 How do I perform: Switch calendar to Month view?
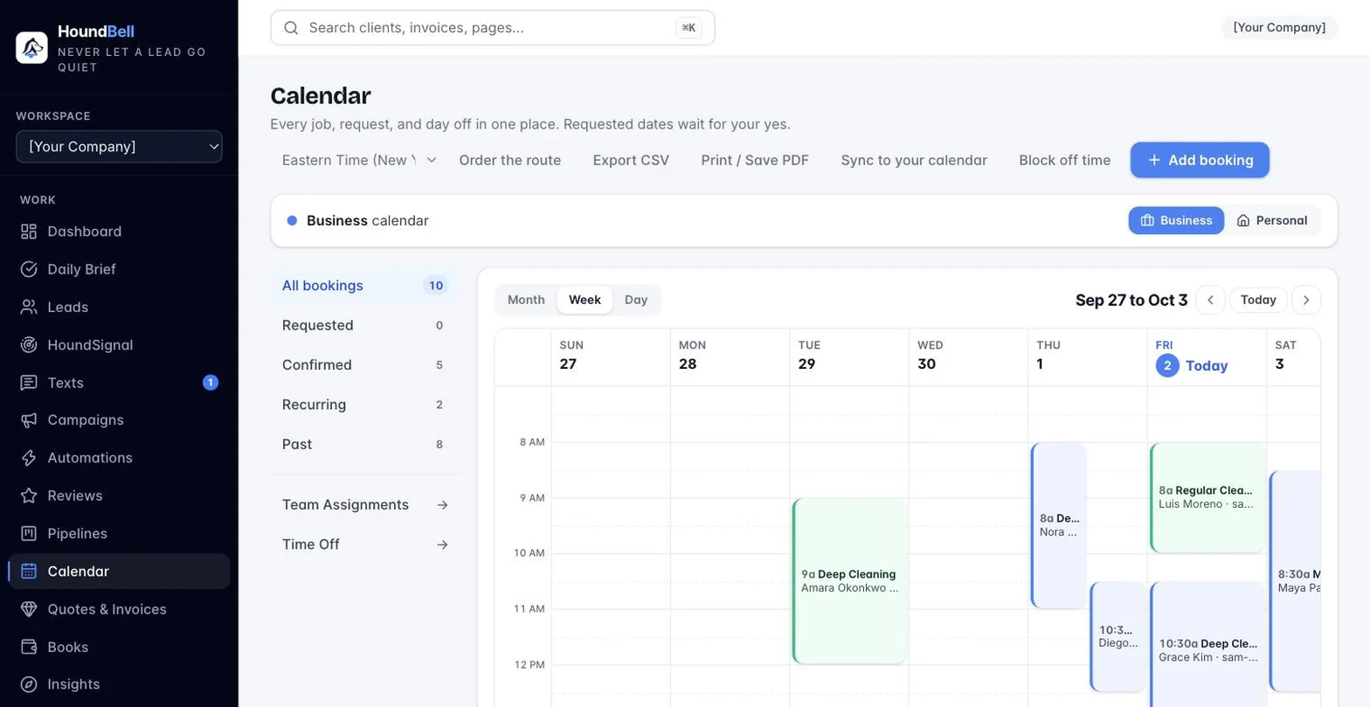[x=526, y=300]
